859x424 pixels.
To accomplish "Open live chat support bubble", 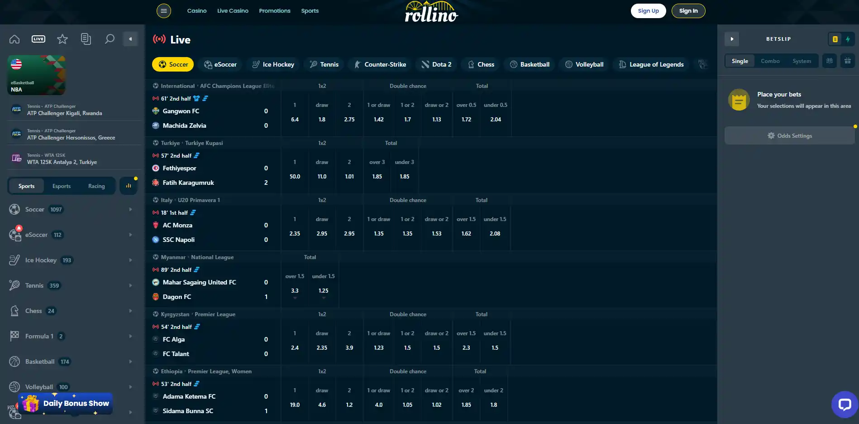I will 845,404.
